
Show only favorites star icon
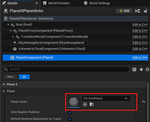(141, 69)
